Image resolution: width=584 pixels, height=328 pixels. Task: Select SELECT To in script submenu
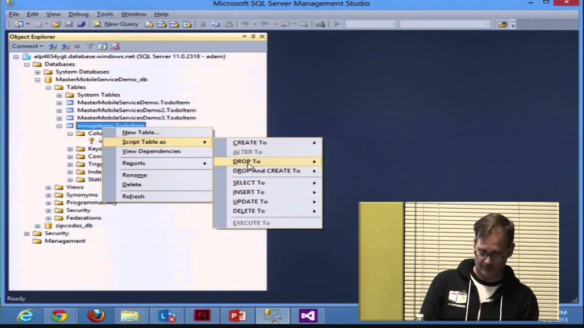[267, 183]
